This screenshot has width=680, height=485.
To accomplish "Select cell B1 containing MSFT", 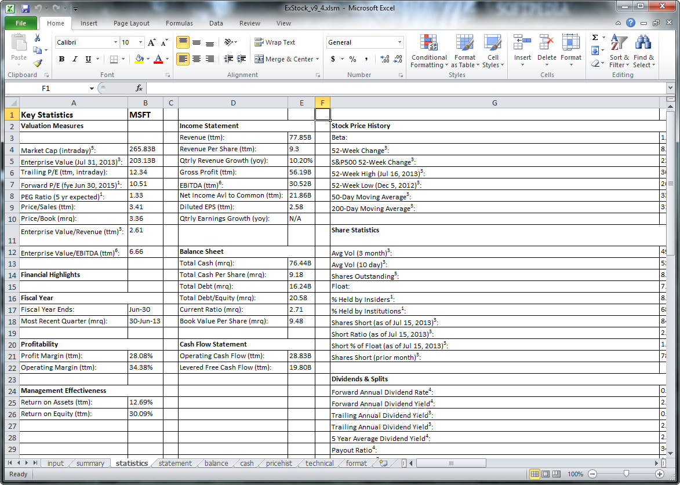I will (146, 114).
